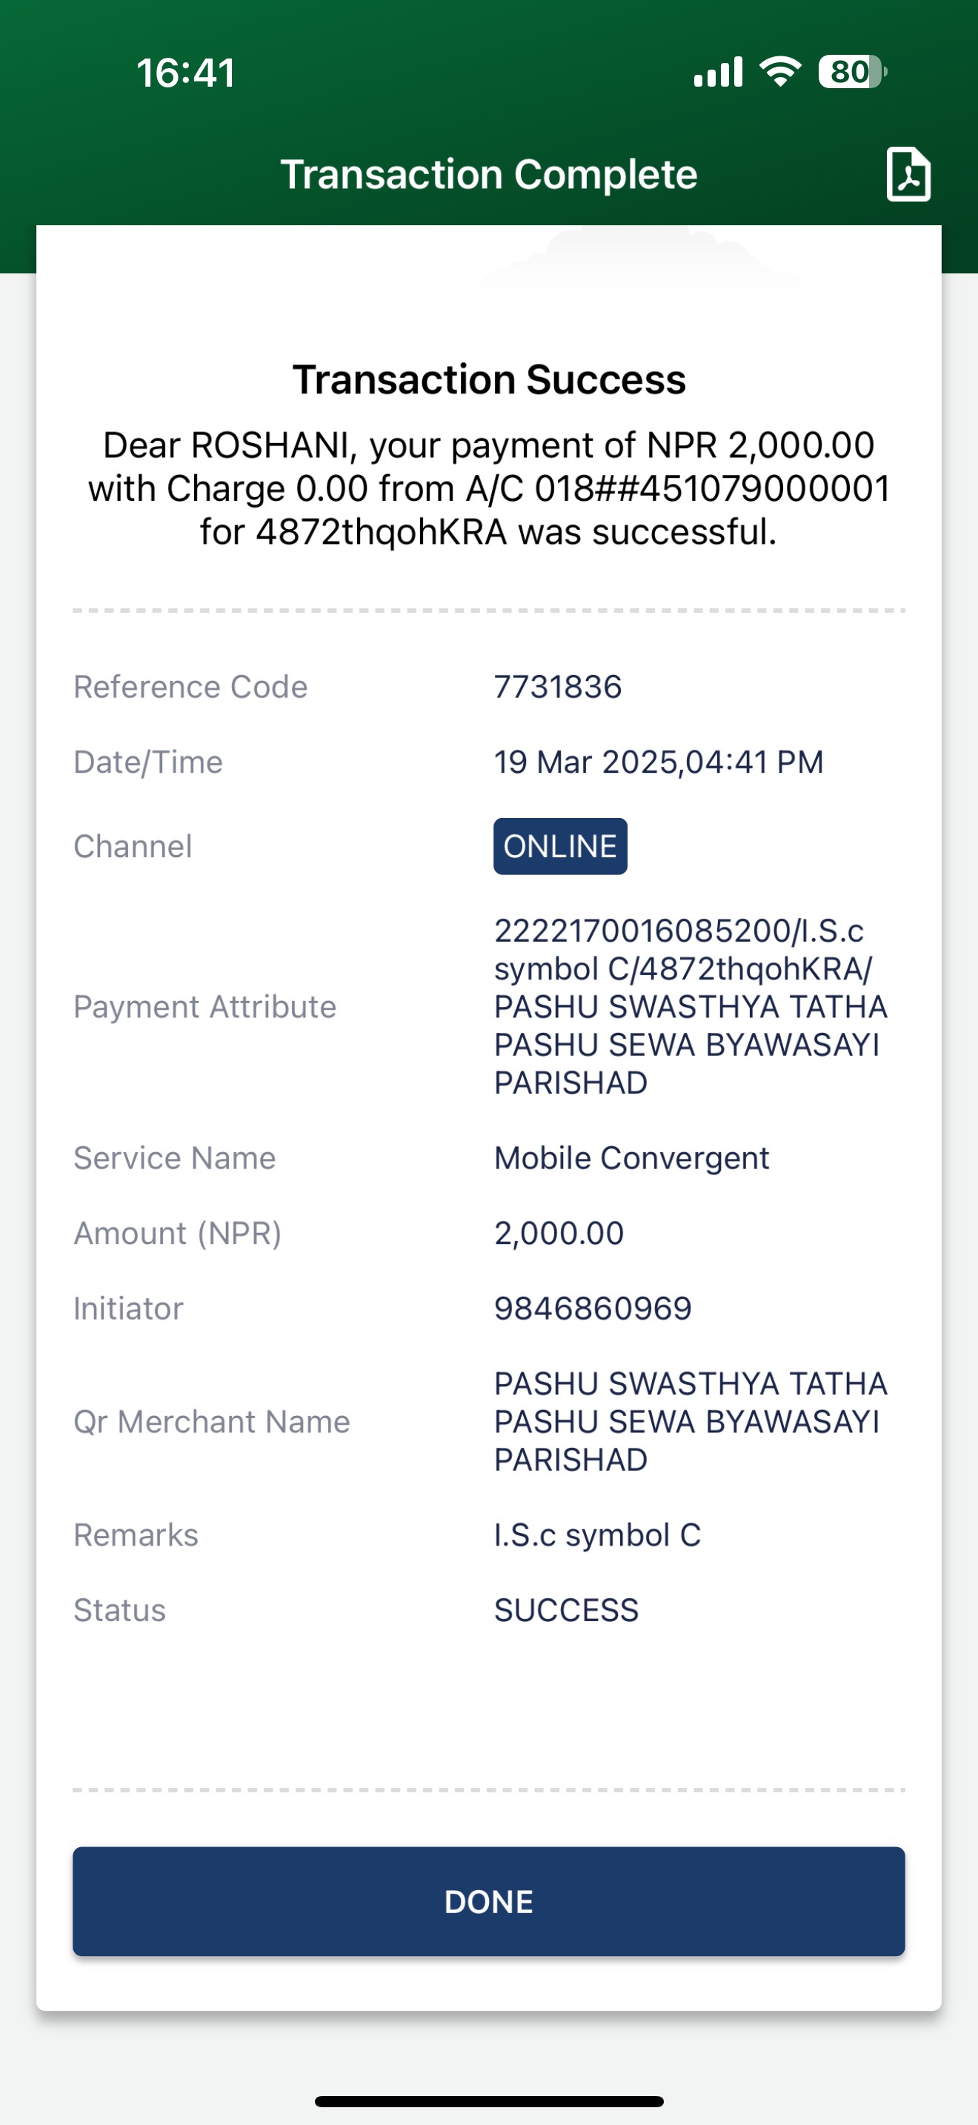Tap the initiator number 9846860969
The width and height of the screenshot is (978, 2125).
tap(593, 1308)
